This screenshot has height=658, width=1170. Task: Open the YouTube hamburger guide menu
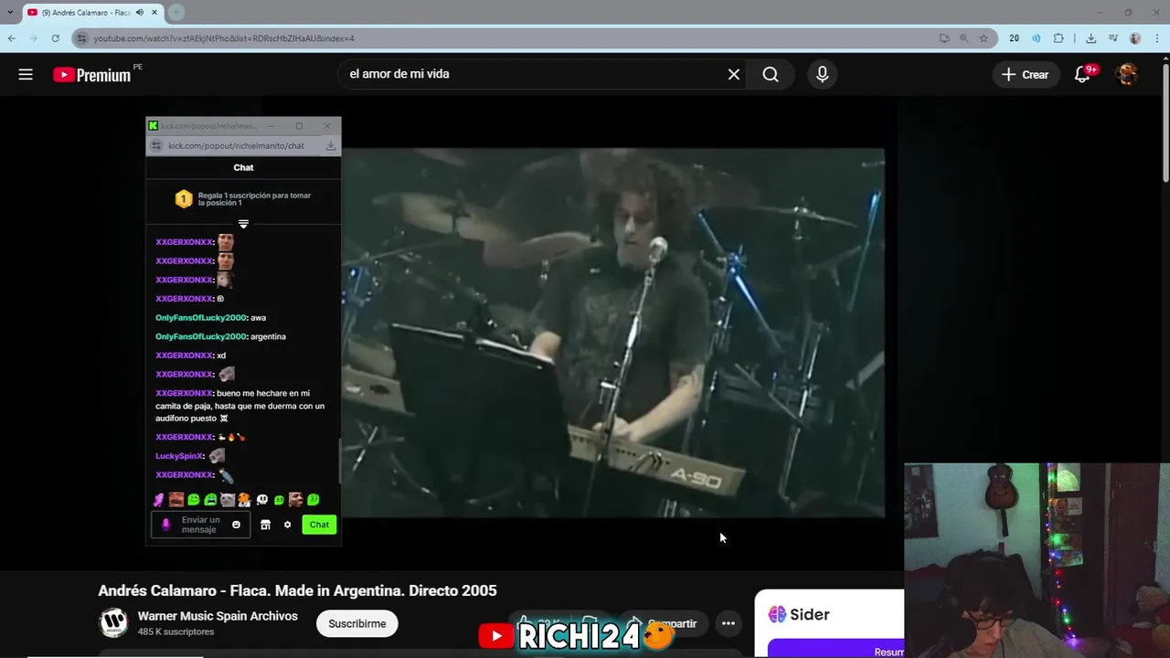26,75
